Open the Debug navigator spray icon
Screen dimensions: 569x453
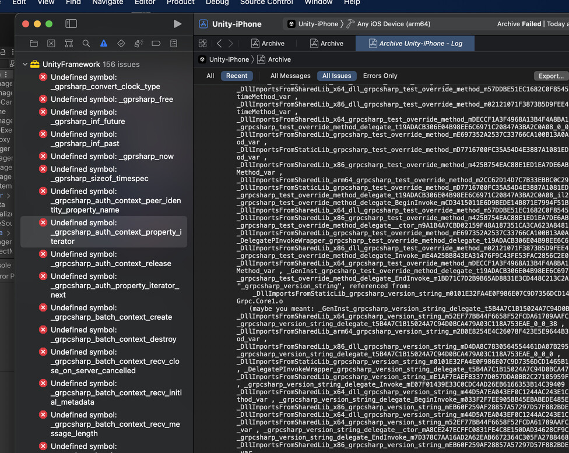pyautogui.click(x=139, y=44)
